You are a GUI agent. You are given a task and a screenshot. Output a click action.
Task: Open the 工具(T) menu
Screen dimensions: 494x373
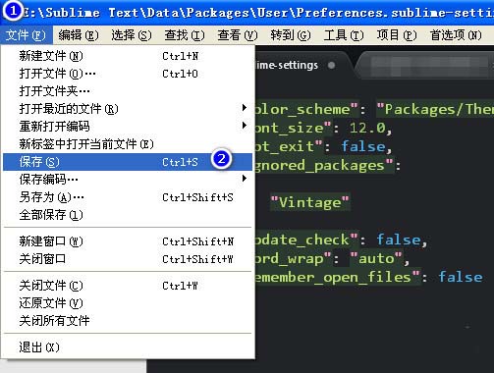344,35
